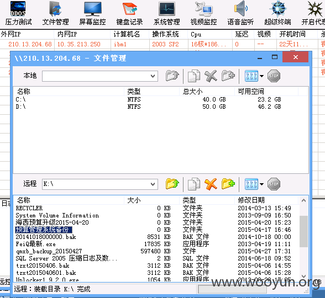Delete selected item in remote pane
The width and height of the screenshot is (325, 298).
(x=211, y=184)
